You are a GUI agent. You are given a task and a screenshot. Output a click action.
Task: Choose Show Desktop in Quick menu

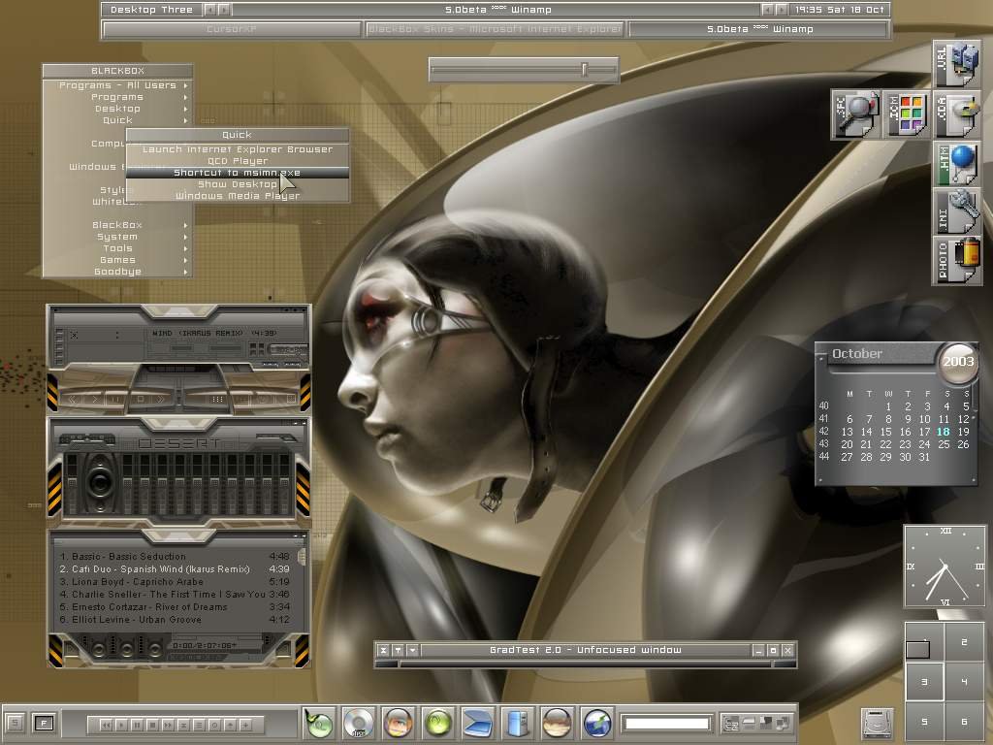click(x=238, y=183)
